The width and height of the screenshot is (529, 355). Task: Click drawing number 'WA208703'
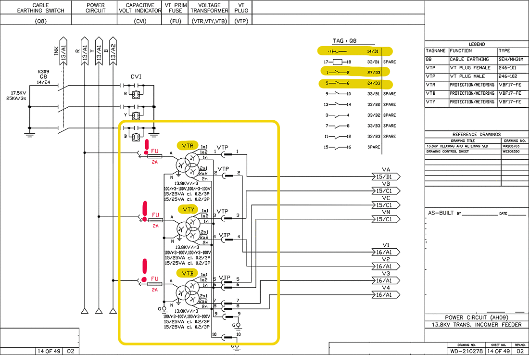[x=511, y=146]
